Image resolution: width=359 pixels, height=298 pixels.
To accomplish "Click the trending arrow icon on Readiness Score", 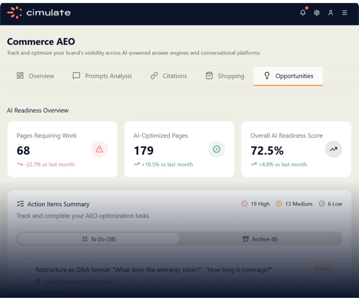I will (x=333, y=149).
